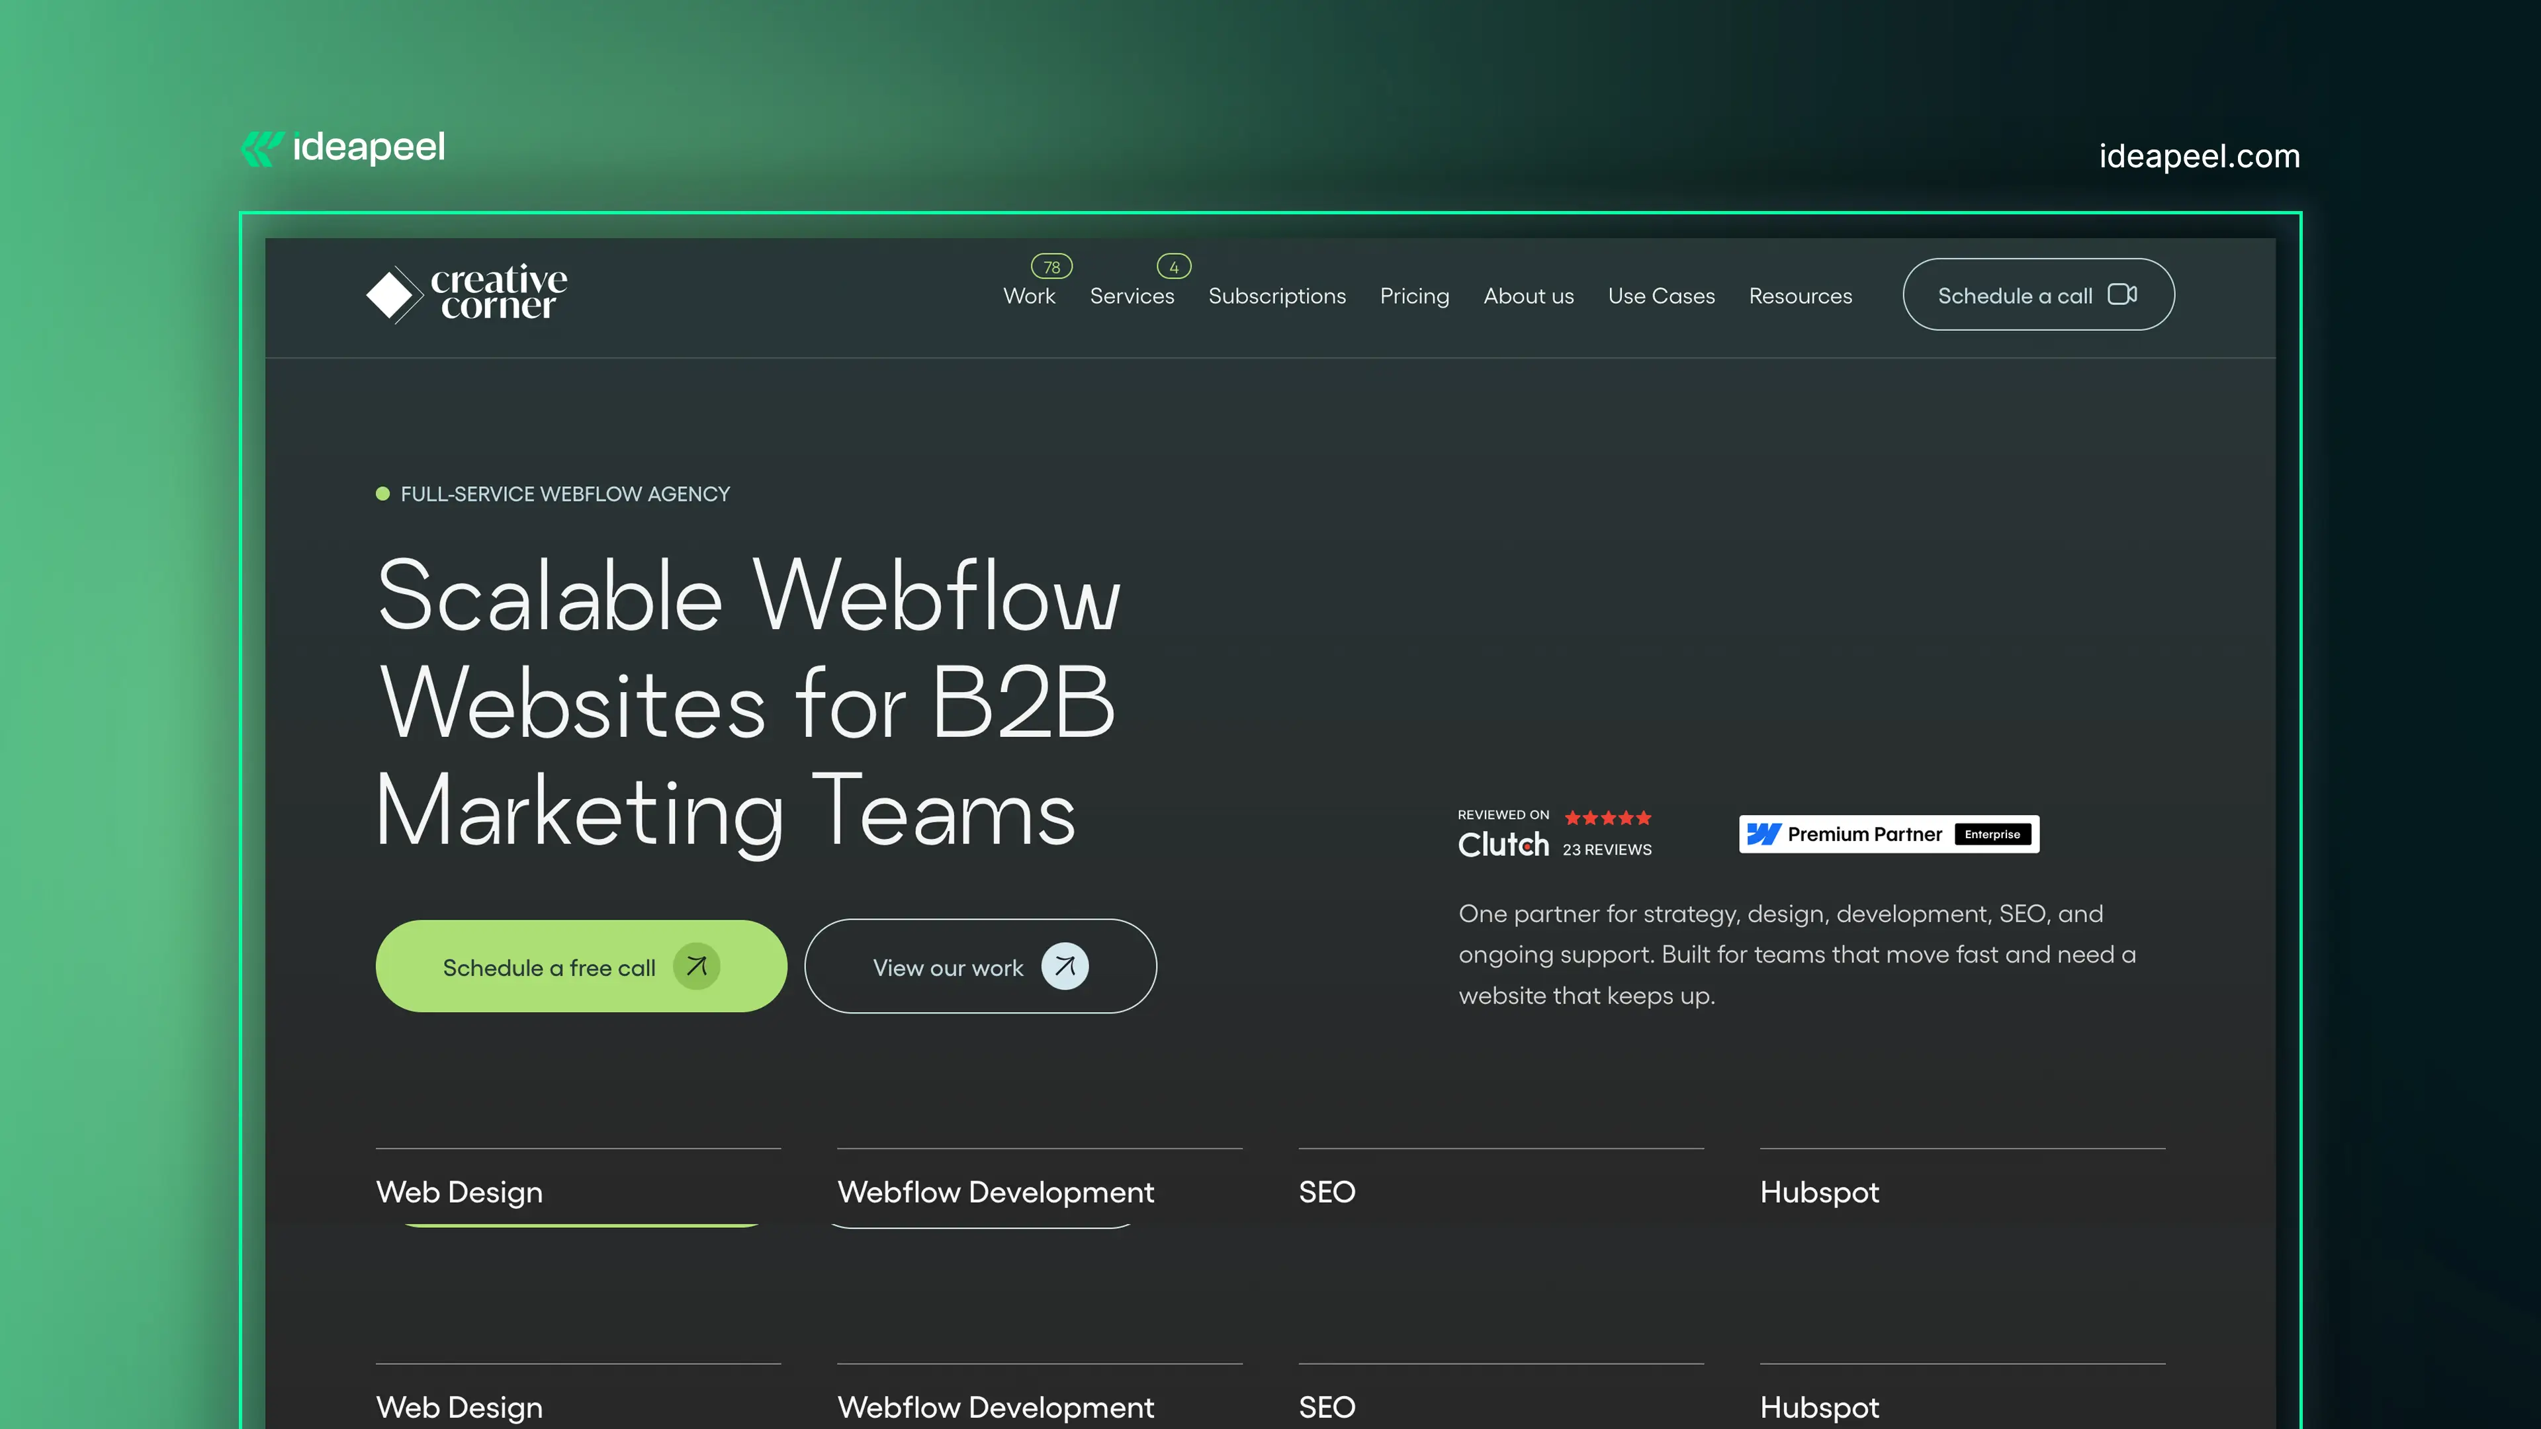Click the 78 count badge above Work
Image resolution: width=2541 pixels, height=1429 pixels.
(1051, 266)
